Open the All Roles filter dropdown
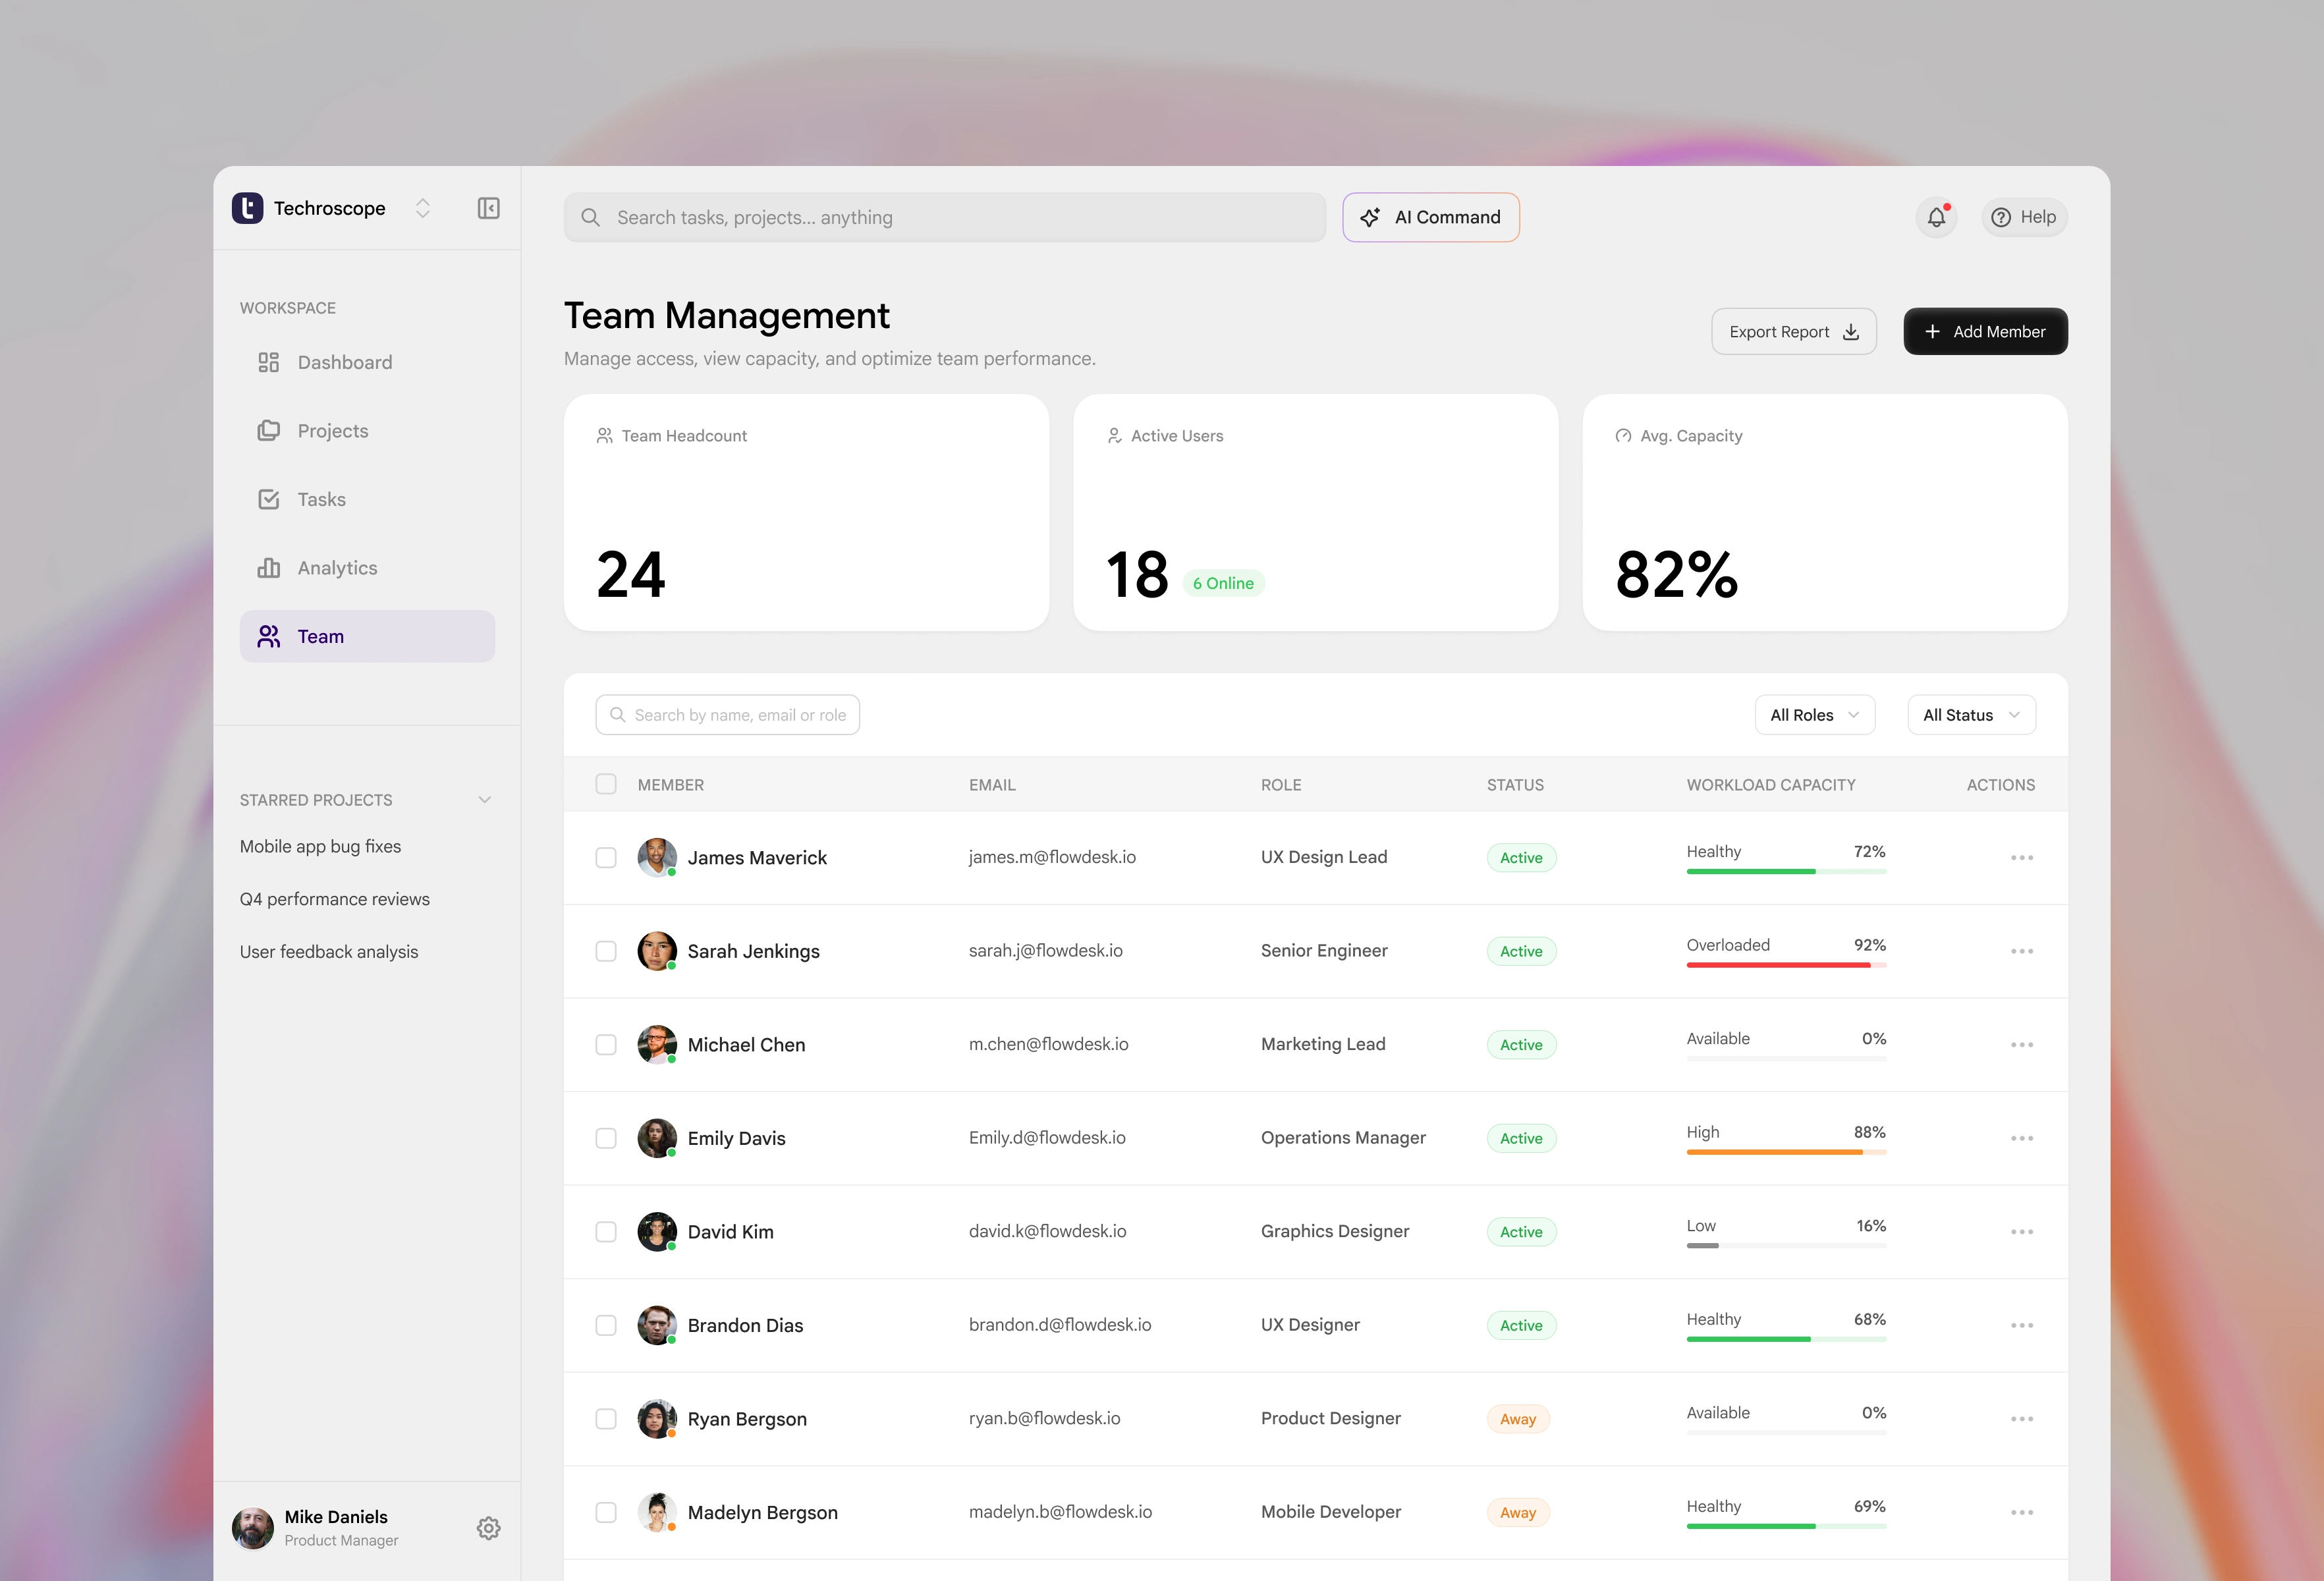 (x=1814, y=715)
